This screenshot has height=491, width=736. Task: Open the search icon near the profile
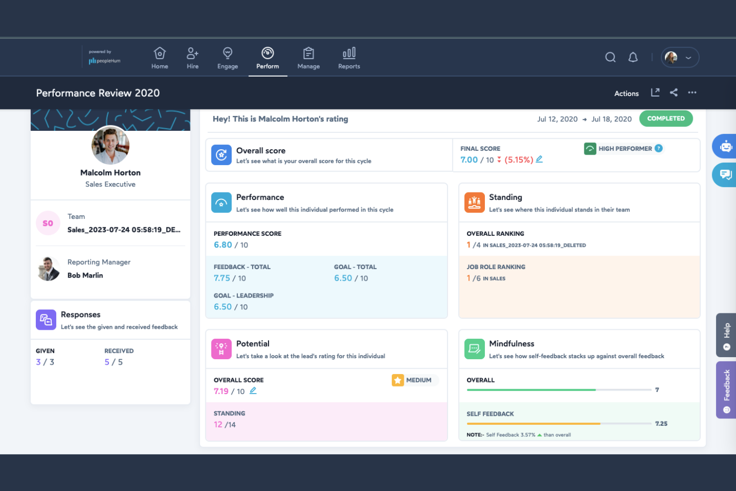coord(610,57)
